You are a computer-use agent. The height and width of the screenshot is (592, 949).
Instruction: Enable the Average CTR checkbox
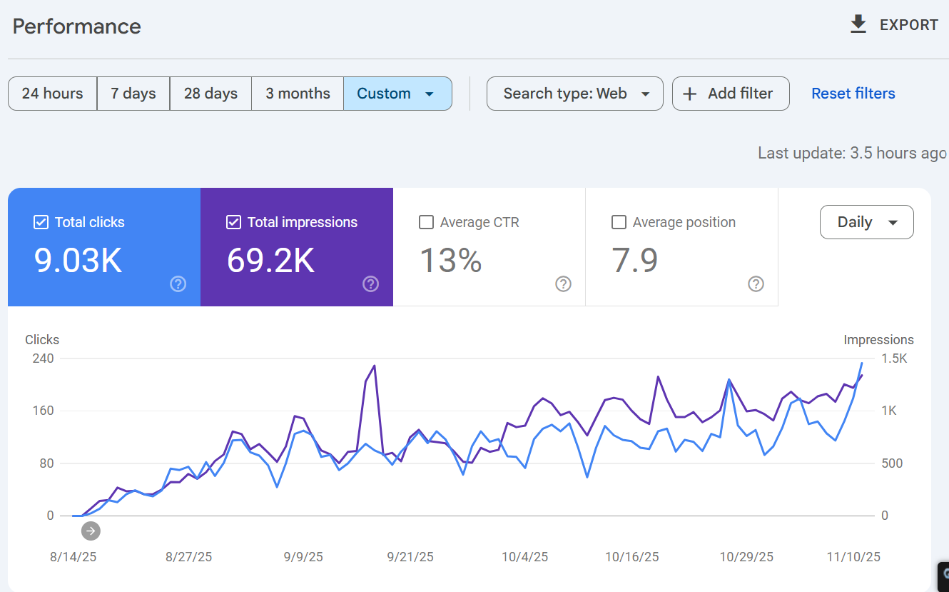[x=426, y=222]
